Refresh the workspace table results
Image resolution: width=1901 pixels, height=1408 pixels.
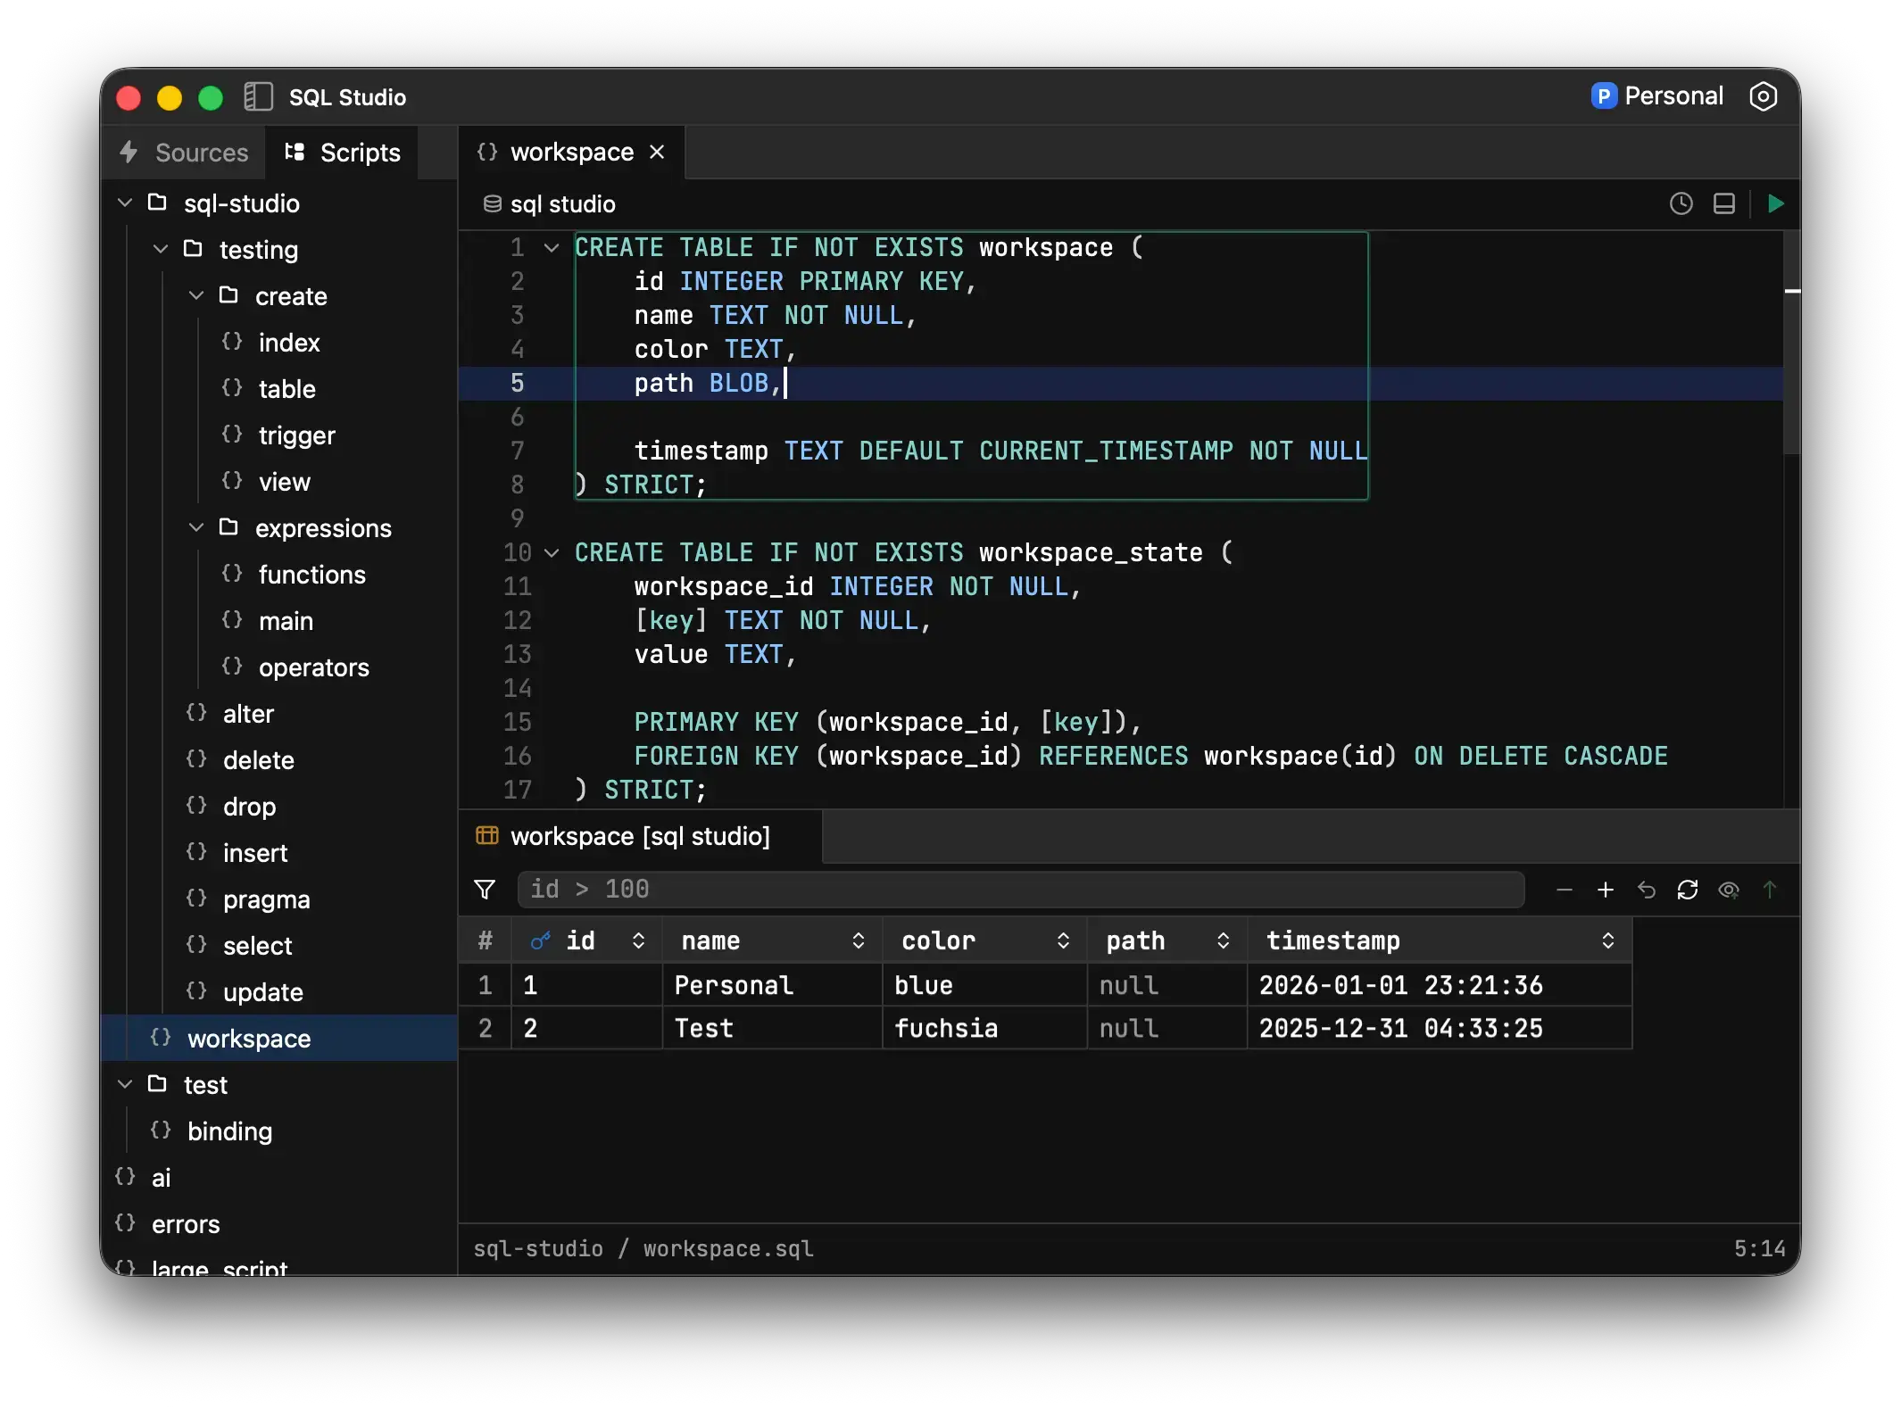[1687, 890]
